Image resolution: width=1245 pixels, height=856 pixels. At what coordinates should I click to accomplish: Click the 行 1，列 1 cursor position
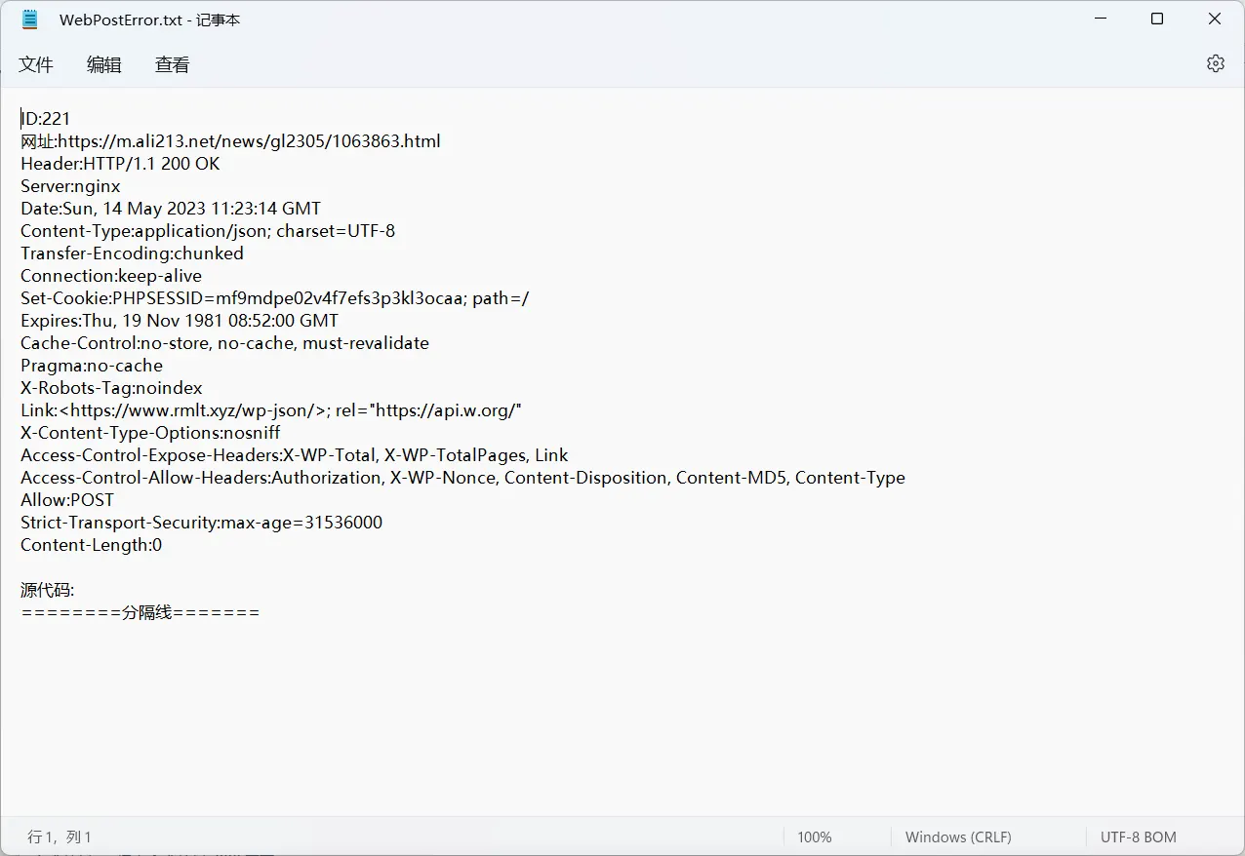tap(60, 837)
